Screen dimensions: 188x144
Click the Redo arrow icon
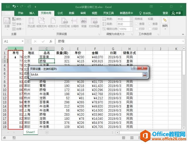coord(22,6)
